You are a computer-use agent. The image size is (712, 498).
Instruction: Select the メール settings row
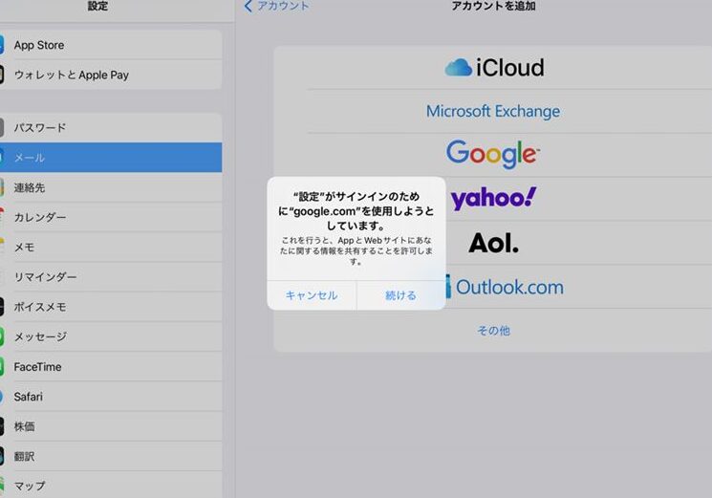pos(111,158)
